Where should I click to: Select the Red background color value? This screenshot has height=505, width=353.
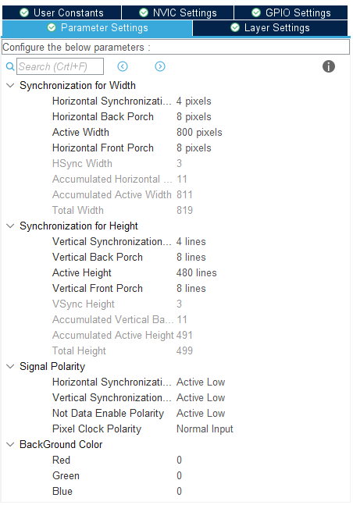pyautogui.click(x=180, y=460)
